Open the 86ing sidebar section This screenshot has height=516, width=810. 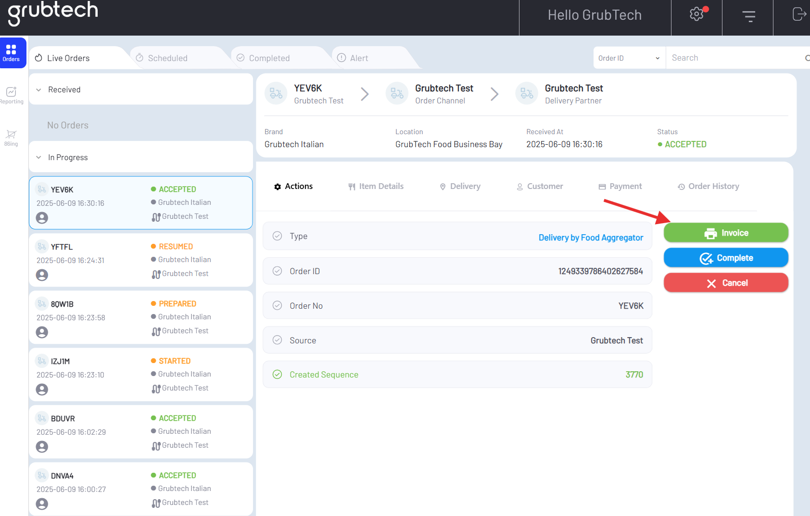(x=11, y=138)
